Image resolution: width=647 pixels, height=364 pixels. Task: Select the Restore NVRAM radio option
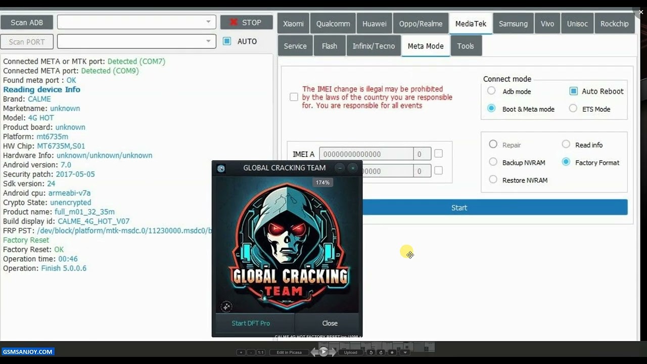[x=493, y=179]
